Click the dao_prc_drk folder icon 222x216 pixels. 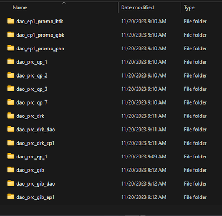(x=11, y=116)
